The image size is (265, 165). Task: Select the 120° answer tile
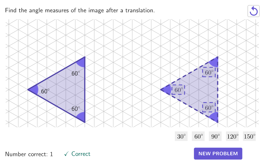[232, 136]
